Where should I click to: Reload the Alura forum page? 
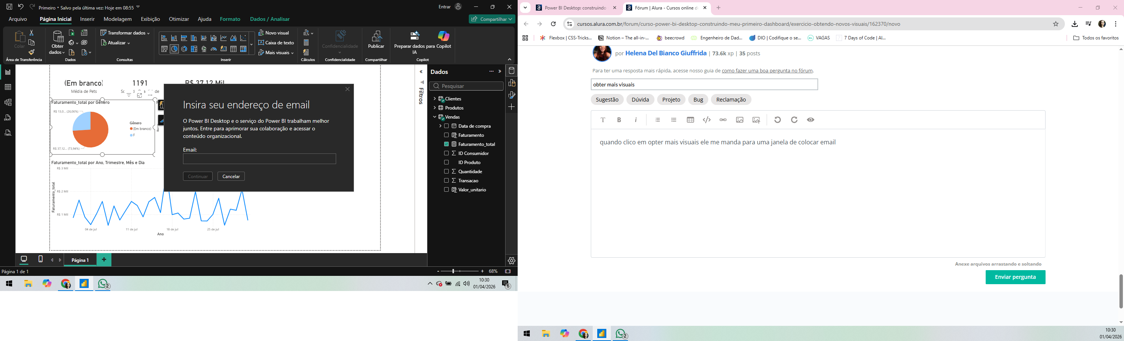click(x=553, y=24)
